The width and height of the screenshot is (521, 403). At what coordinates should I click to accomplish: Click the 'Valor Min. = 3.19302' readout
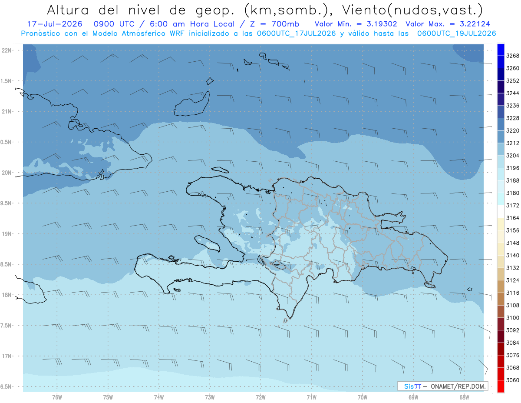pyautogui.click(x=356, y=24)
